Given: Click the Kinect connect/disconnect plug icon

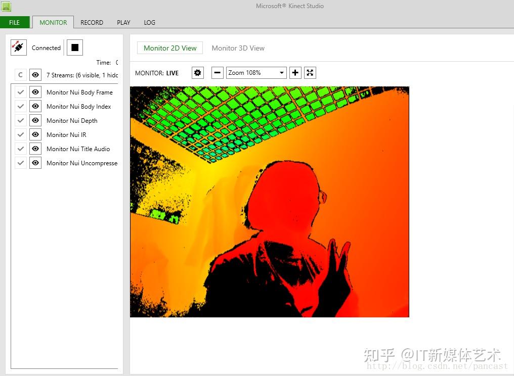Looking at the screenshot, I should coord(18,47).
